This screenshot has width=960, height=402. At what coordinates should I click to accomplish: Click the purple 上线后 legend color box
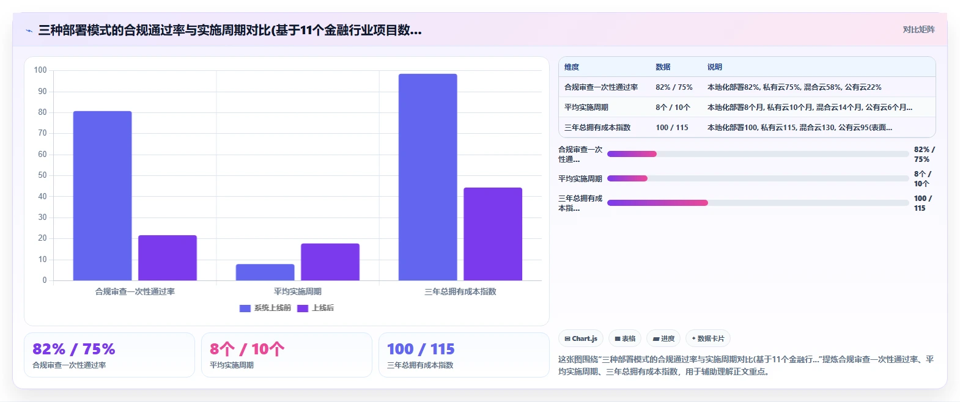(x=303, y=308)
